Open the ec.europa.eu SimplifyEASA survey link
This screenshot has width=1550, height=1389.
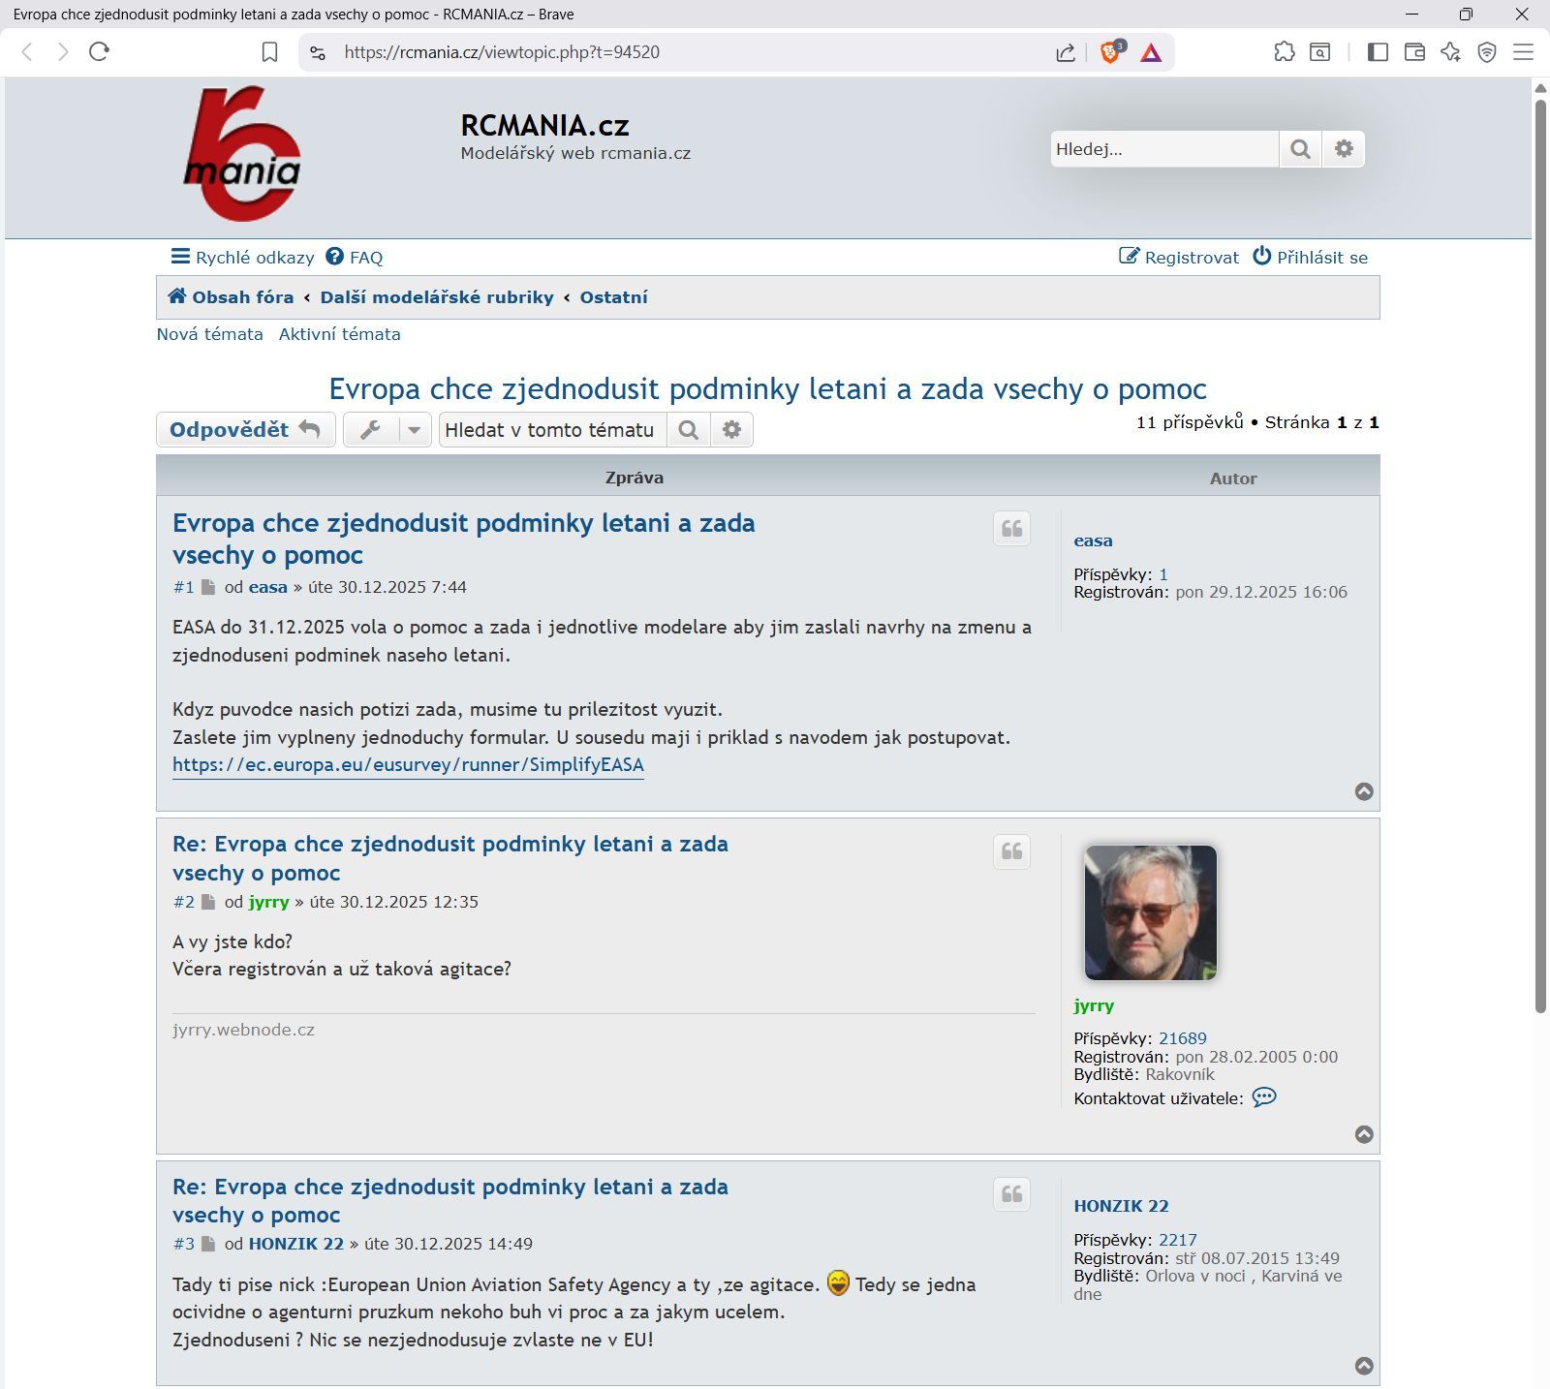click(408, 765)
